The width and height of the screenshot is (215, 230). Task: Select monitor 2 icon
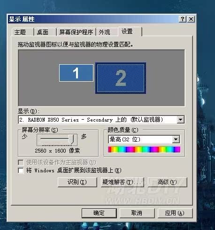pos(121,78)
